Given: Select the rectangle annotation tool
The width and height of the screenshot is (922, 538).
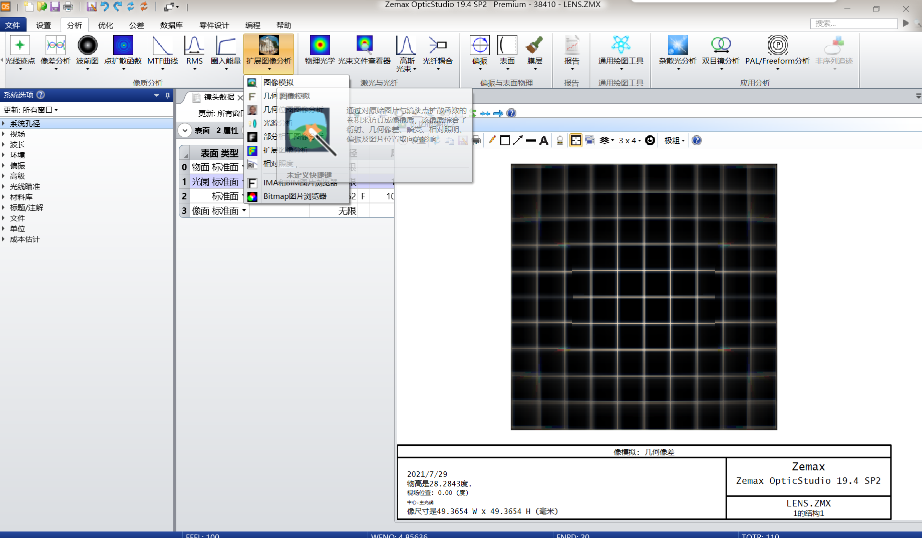Looking at the screenshot, I should point(505,140).
